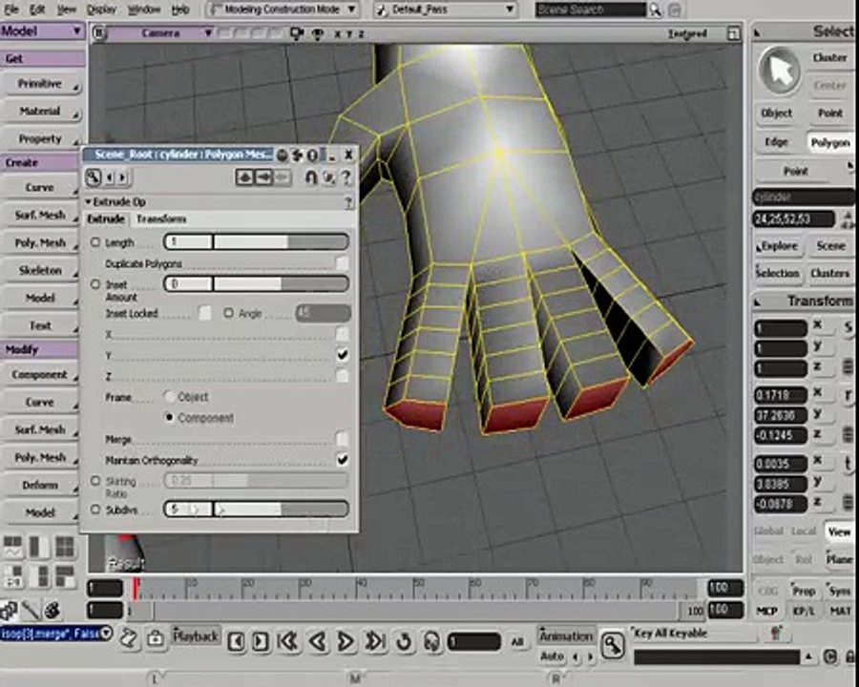Open the command history dropdown arrow
This screenshot has height=687, width=859.
pyautogui.click(x=106, y=634)
